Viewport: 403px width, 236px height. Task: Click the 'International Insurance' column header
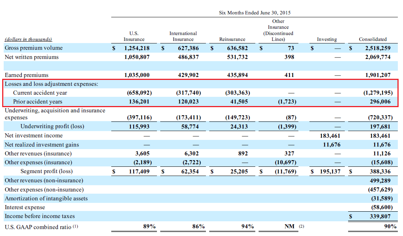pyautogui.click(x=183, y=36)
